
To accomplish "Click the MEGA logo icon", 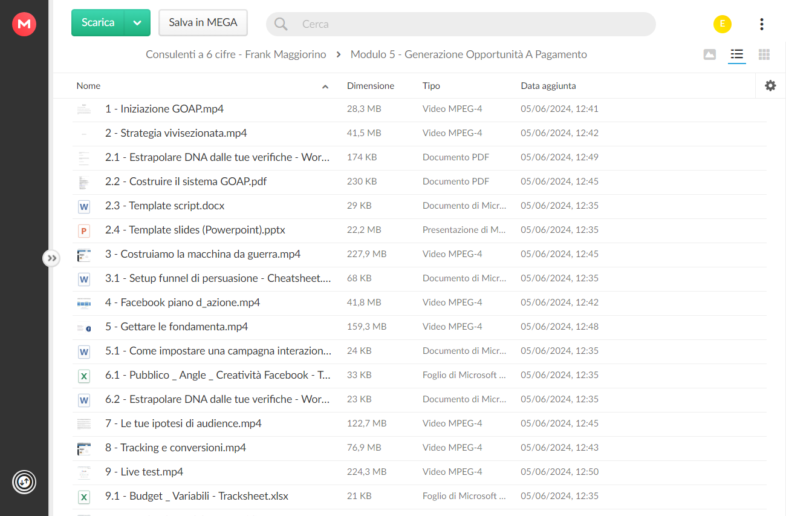I will (24, 24).
